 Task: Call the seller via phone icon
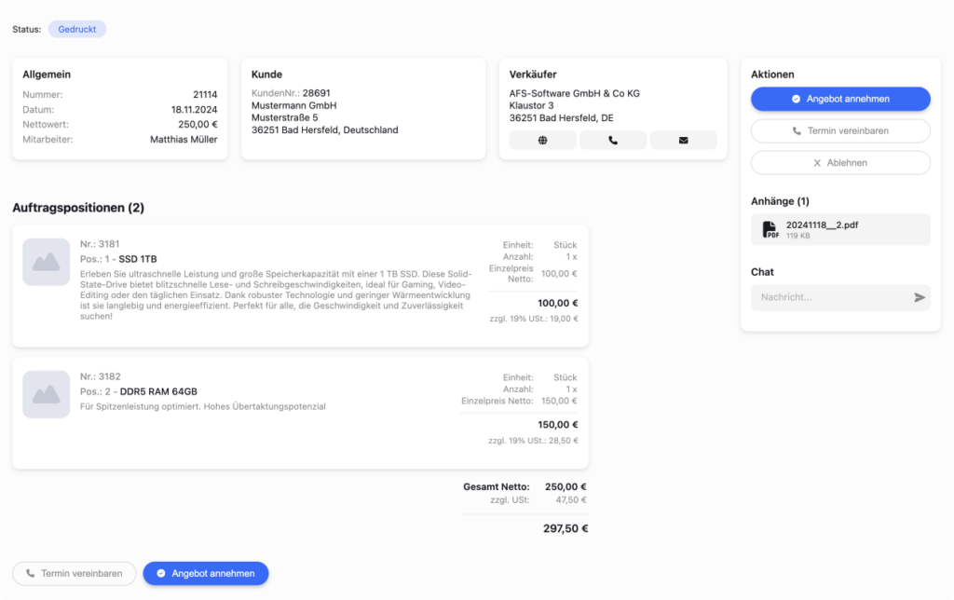(613, 141)
